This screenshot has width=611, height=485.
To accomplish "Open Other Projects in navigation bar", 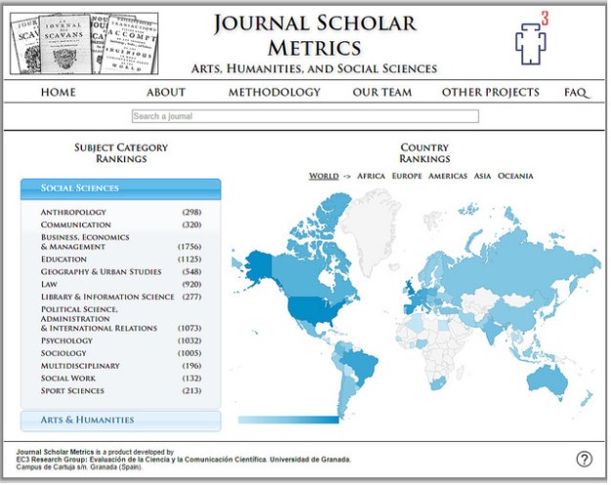I will pyautogui.click(x=490, y=93).
